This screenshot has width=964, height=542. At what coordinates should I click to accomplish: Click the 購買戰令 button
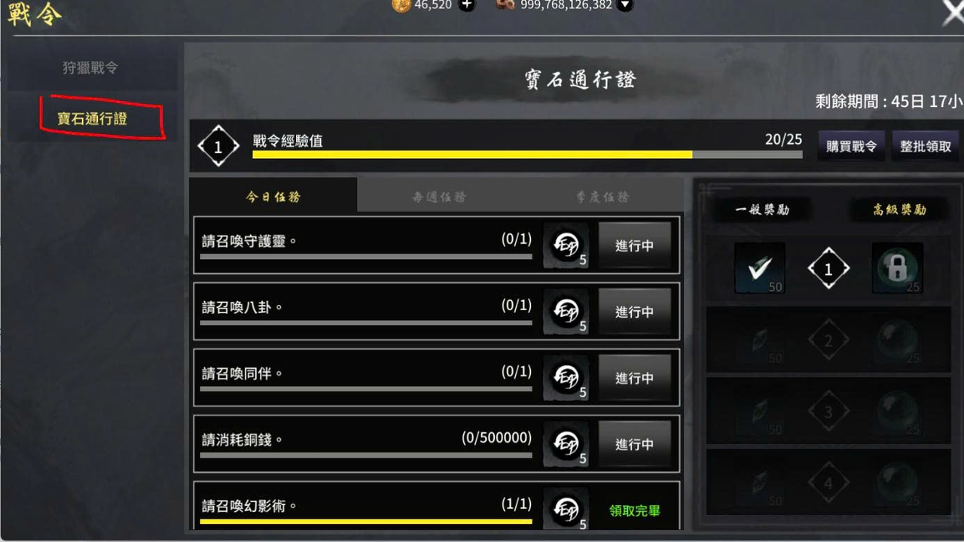pyautogui.click(x=851, y=146)
